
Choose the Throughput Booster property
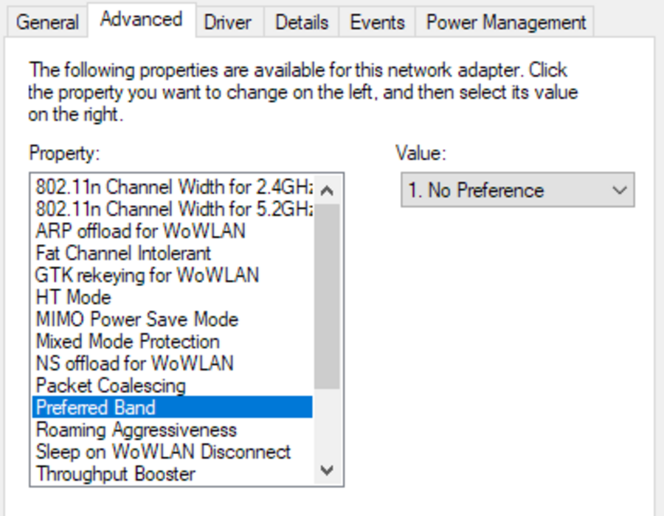point(173,474)
